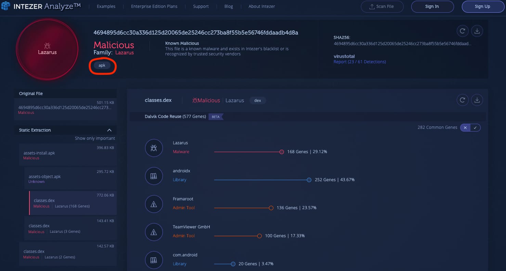Click the Sign In button
This screenshot has height=271, width=506.
(x=432, y=6)
